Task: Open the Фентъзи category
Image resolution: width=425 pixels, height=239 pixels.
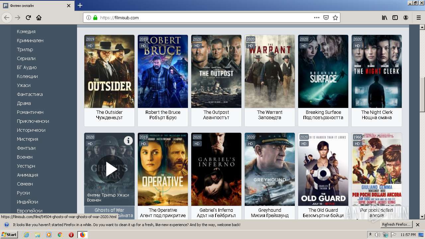Action: 26,148
